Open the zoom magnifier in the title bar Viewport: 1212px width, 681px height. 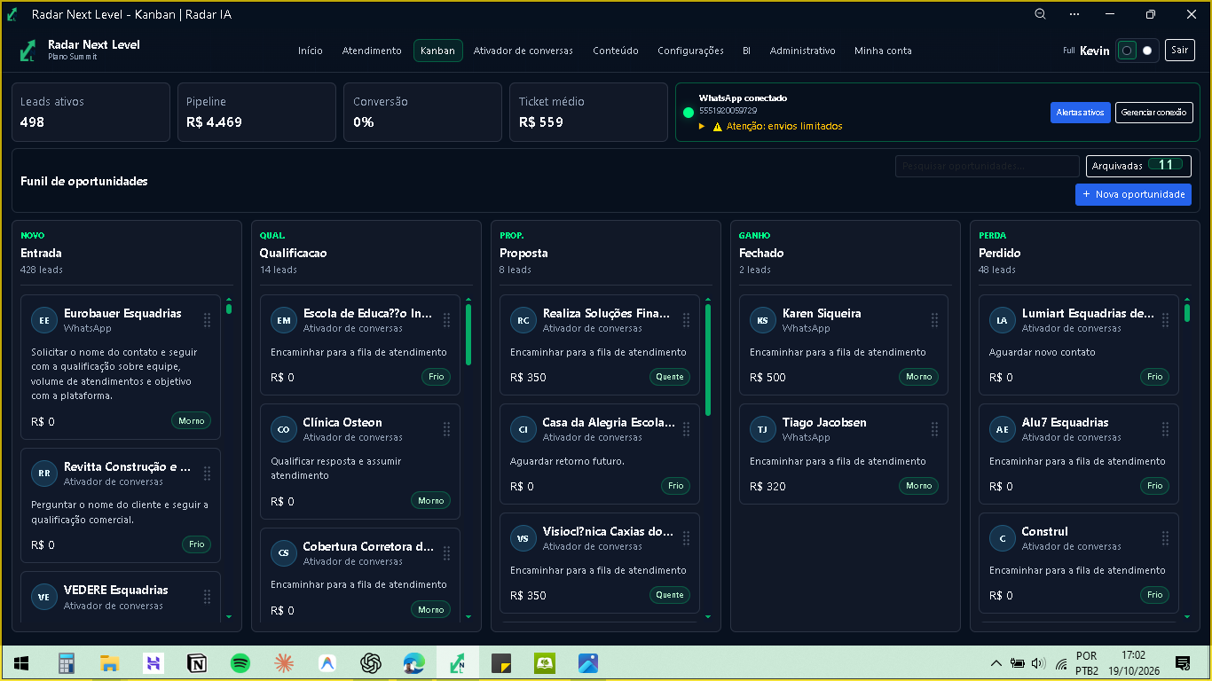[x=1041, y=14]
